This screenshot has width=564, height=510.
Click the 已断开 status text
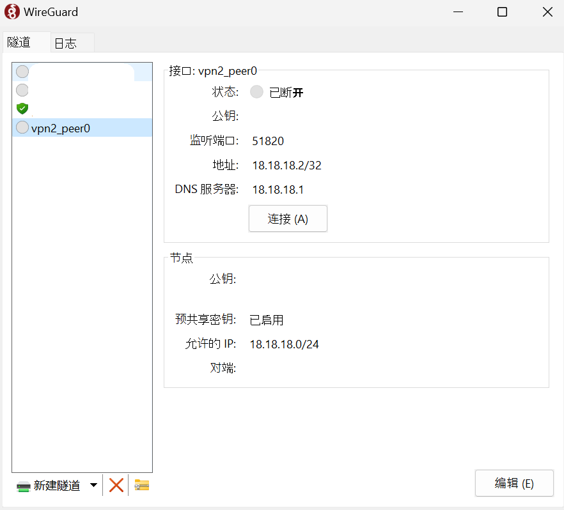(286, 93)
